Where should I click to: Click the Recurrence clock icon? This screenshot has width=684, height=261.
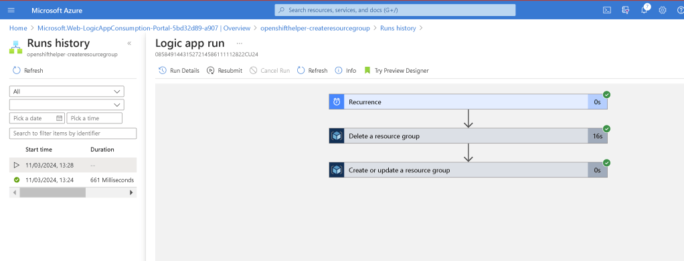click(337, 101)
